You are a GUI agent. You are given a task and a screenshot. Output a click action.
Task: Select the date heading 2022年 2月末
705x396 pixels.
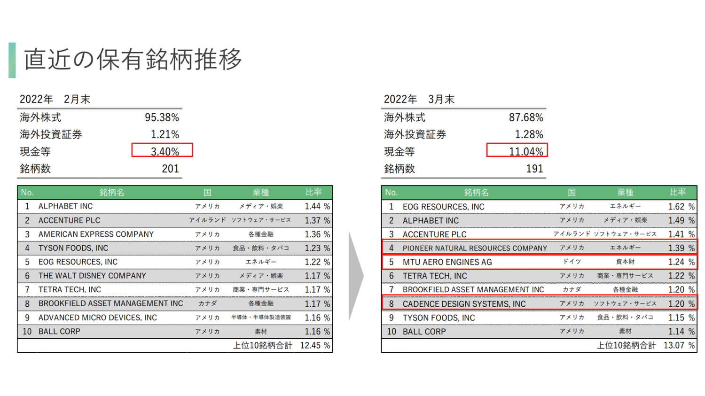pos(55,100)
